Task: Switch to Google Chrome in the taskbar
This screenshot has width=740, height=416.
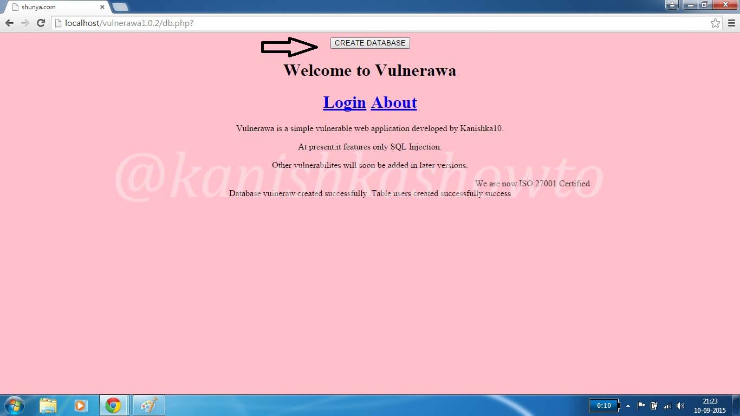Action: tap(113, 405)
